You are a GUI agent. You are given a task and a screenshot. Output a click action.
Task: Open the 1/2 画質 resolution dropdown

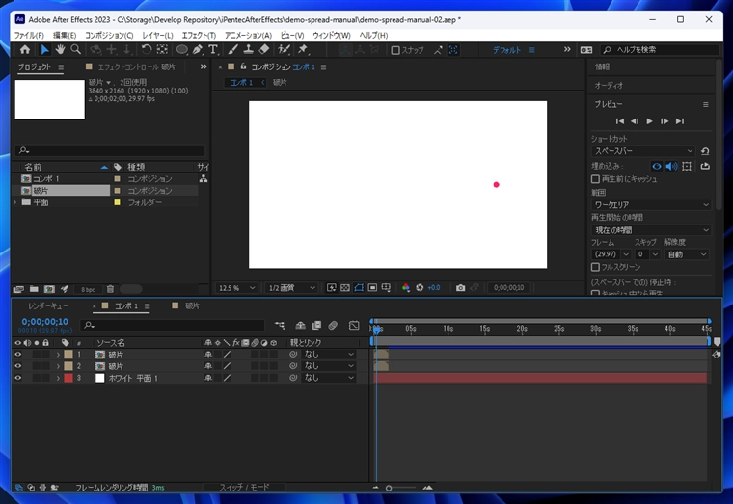click(x=291, y=288)
